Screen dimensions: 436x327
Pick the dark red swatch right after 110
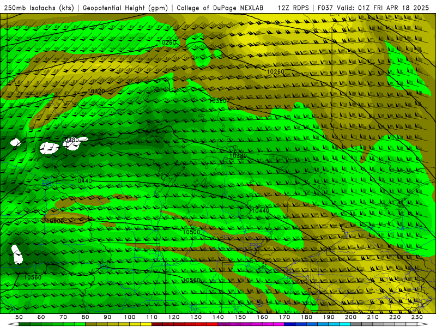coord(157,324)
